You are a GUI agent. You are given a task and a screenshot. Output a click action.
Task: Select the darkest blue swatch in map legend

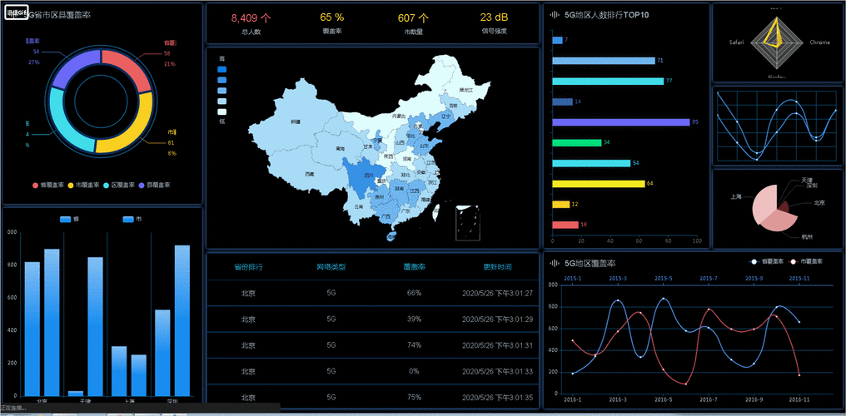pyautogui.click(x=221, y=68)
